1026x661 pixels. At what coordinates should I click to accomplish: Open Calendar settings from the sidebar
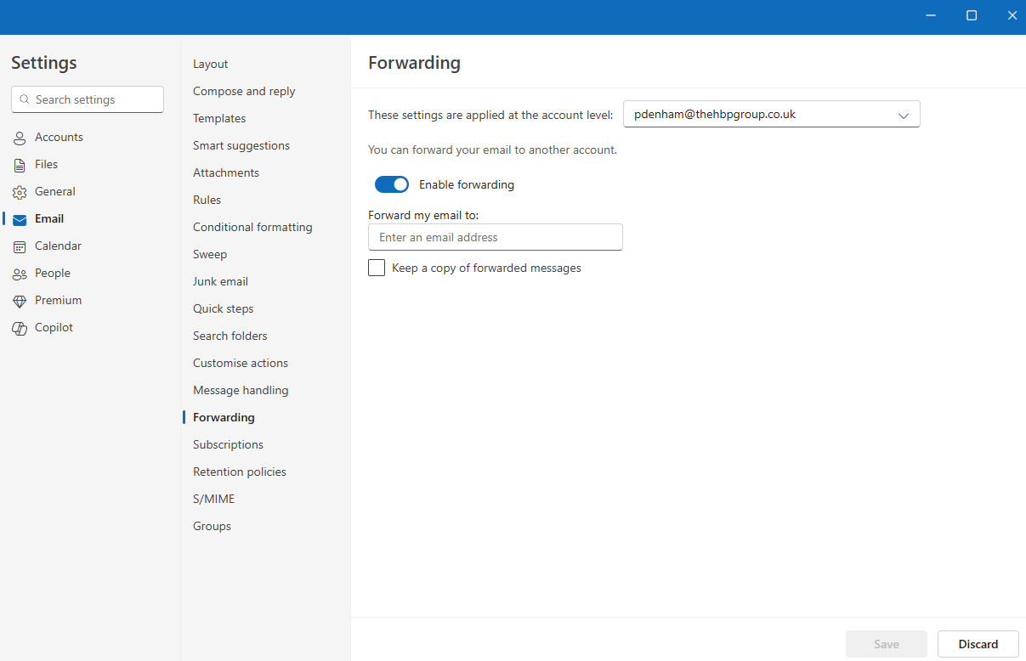pos(20,246)
